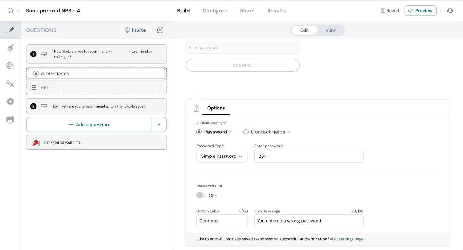Select the Password authenticator type

coord(199,132)
